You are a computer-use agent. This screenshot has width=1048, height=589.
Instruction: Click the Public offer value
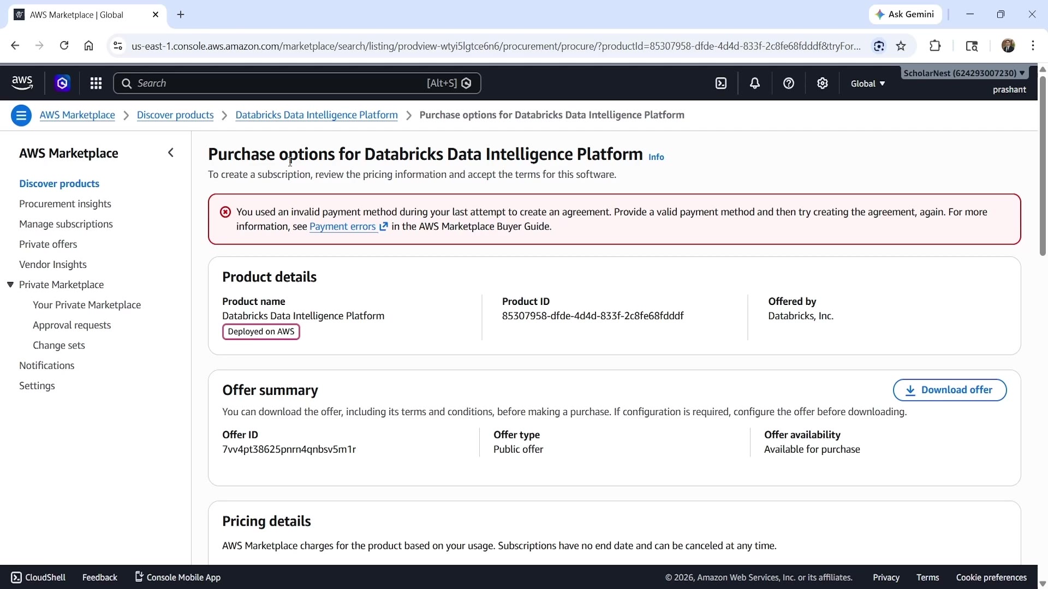[518, 449]
